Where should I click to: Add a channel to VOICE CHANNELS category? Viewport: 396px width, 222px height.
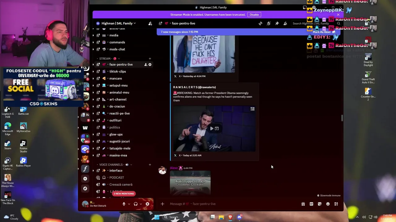pyautogui.click(x=150, y=165)
